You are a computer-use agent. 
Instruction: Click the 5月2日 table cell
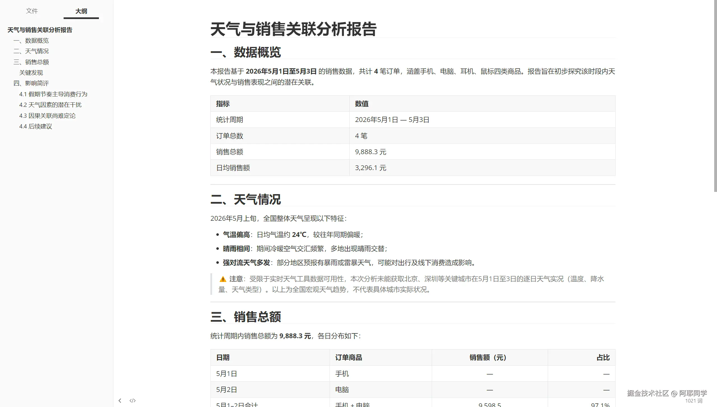270,390
